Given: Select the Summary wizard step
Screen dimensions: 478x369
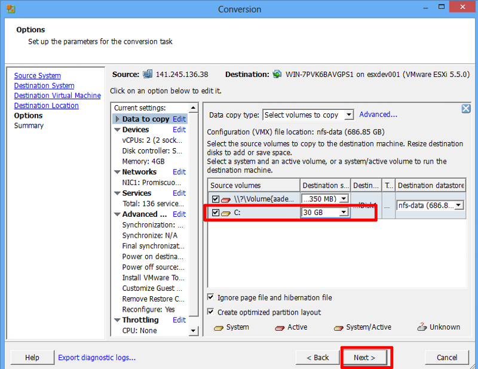Looking at the screenshot, I should click(29, 125).
